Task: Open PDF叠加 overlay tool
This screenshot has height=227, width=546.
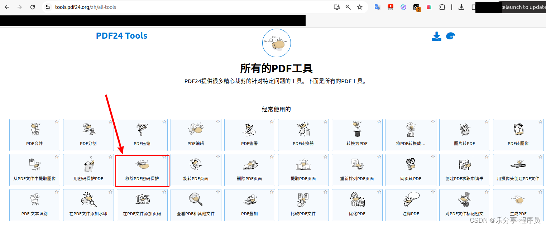Action: [x=249, y=205]
